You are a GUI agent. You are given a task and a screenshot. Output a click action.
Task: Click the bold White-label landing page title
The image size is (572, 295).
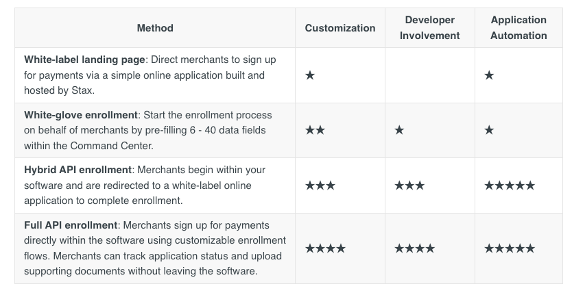pyautogui.click(x=84, y=60)
